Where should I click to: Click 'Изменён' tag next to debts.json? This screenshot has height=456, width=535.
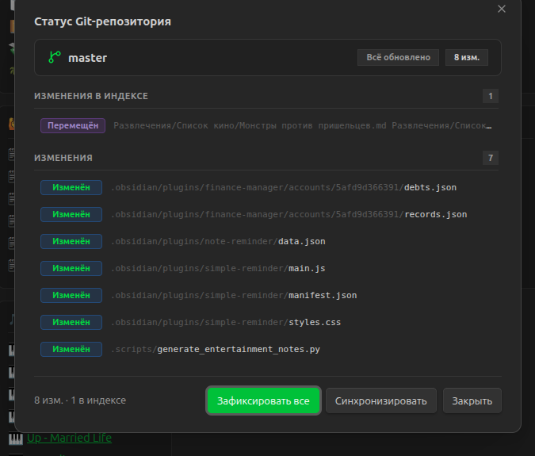71,187
